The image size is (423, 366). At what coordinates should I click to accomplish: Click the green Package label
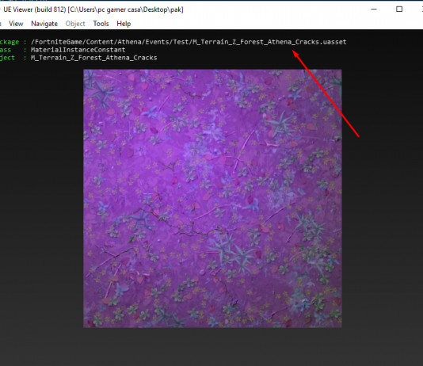click(10, 42)
